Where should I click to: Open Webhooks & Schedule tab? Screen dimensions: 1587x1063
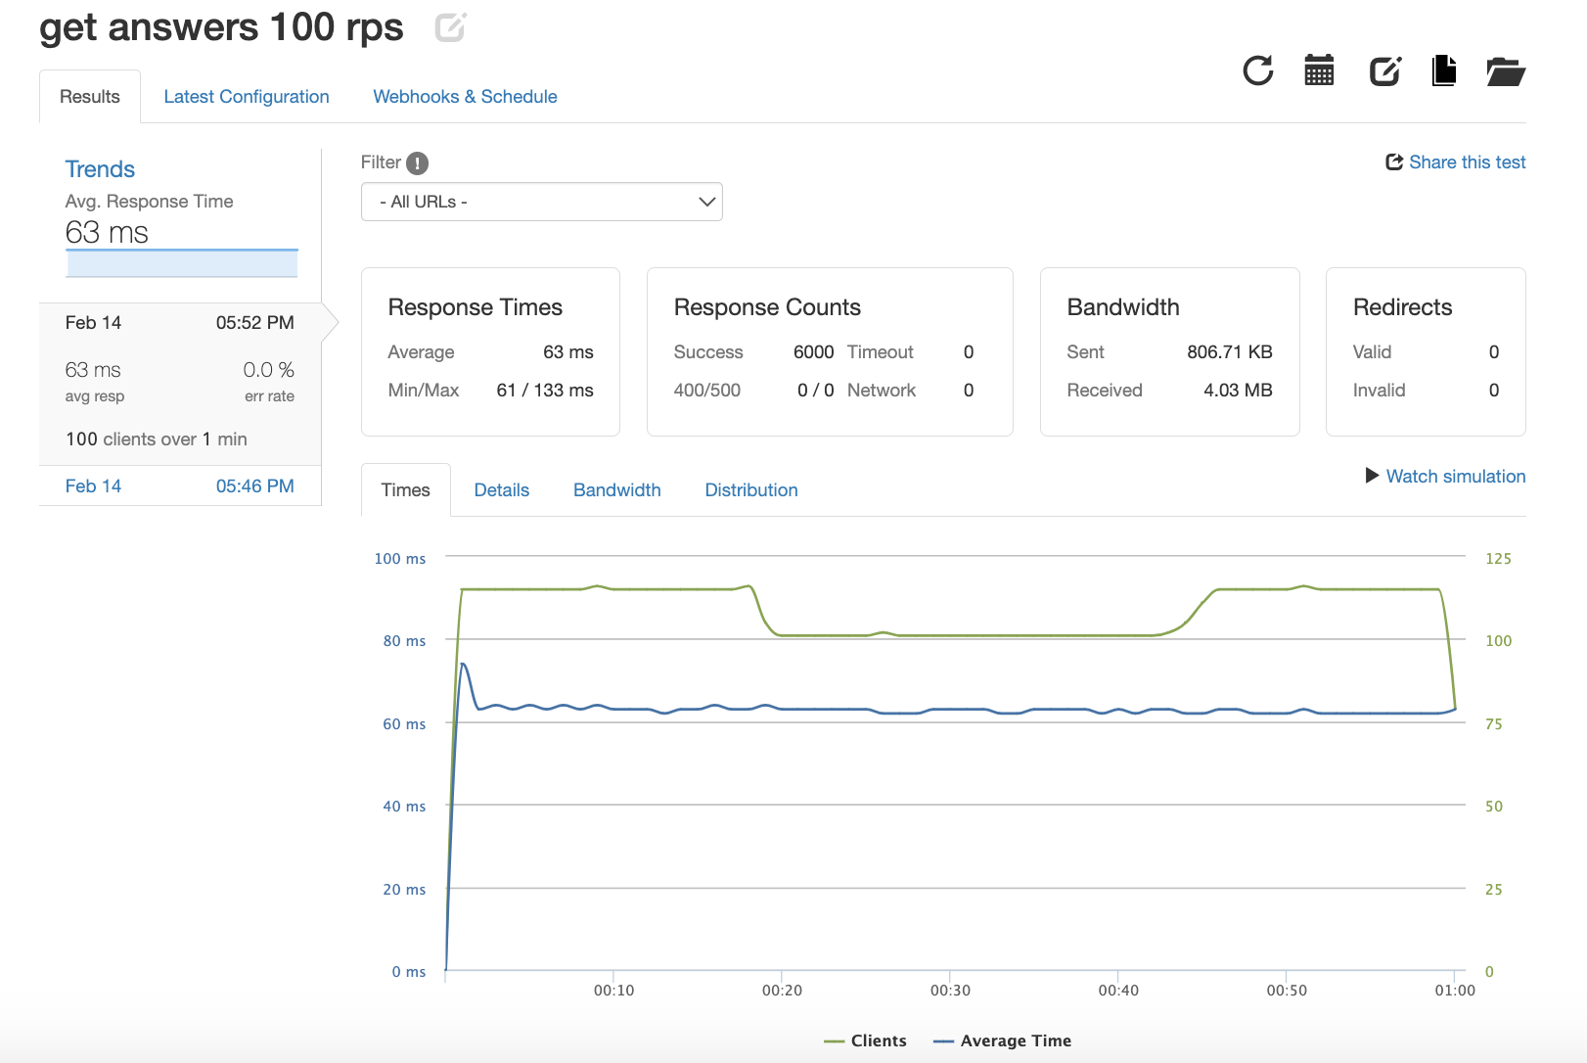coord(465,97)
